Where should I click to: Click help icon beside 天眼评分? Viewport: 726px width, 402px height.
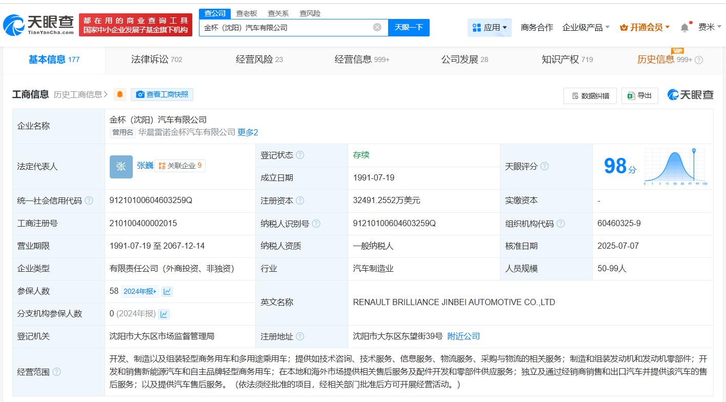click(x=544, y=166)
